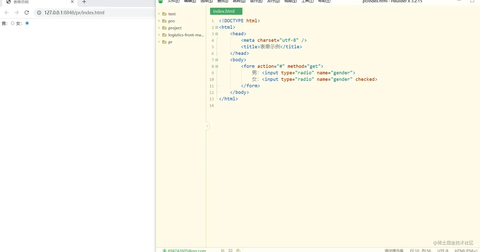Collapse the html tag fold at line 2
The width and height of the screenshot is (480, 252).
click(x=217, y=27)
